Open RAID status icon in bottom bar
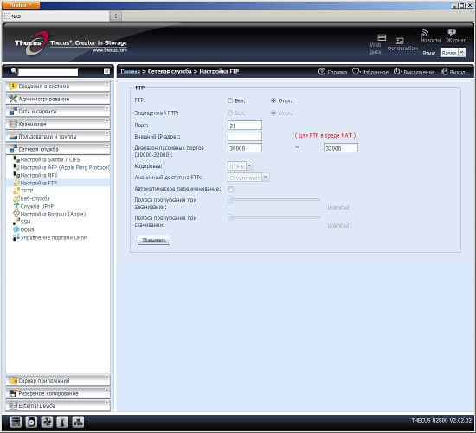476x433 pixels. click(x=16, y=422)
